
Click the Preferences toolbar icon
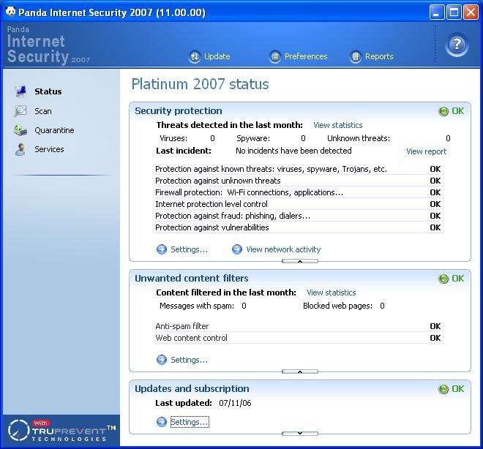[x=275, y=56]
